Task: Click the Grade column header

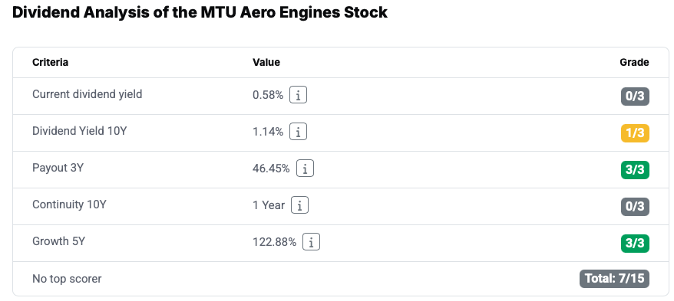Action: click(634, 62)
